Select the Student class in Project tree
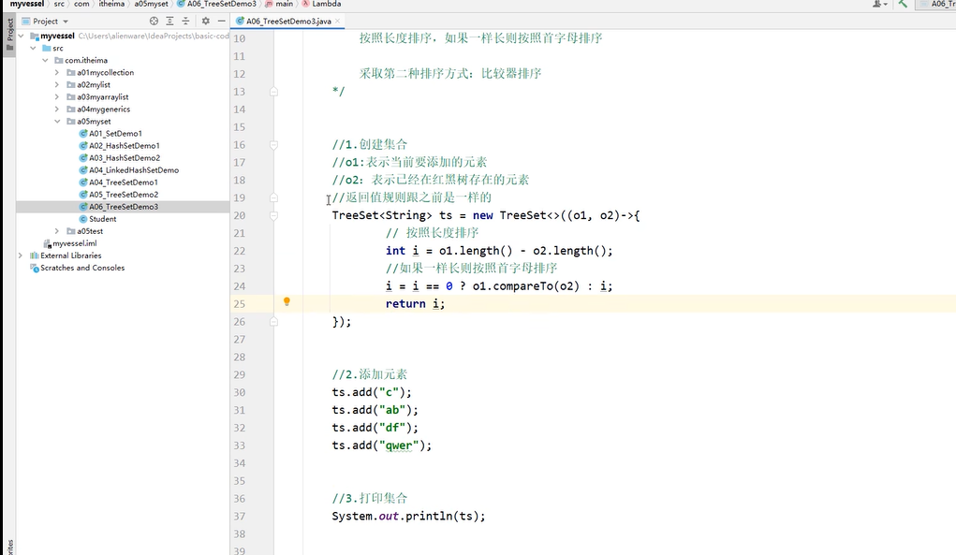Screen dimensions: 956x555 pos(101,218)
